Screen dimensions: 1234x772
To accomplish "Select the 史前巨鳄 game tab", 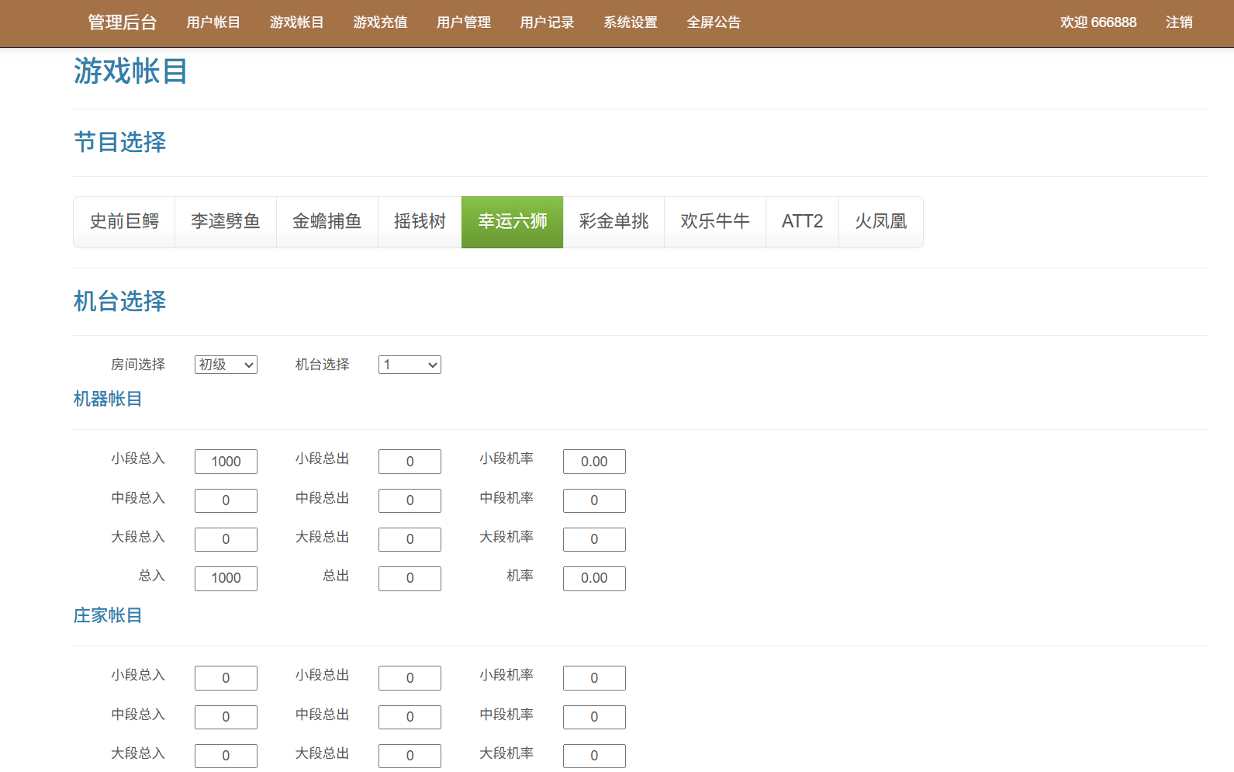I will tap(124, 222).
